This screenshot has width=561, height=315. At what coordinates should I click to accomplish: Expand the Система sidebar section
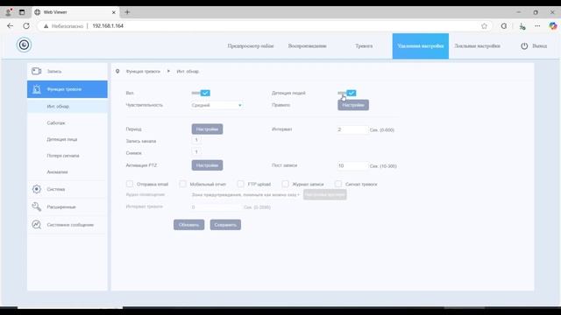coord(67,189)
